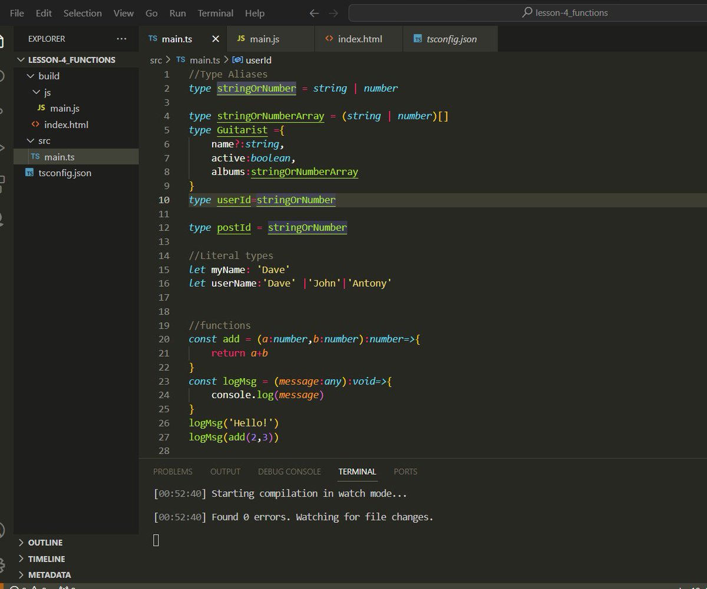Click the Explorer views actions ellipsis

pyautogui.click(x=122, y=39)
